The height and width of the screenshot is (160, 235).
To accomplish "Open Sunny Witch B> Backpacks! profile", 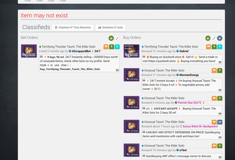I will (x=200, y=126).
